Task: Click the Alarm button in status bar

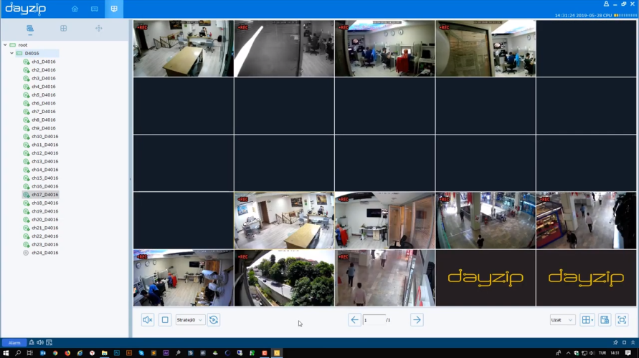Action: 14,343
